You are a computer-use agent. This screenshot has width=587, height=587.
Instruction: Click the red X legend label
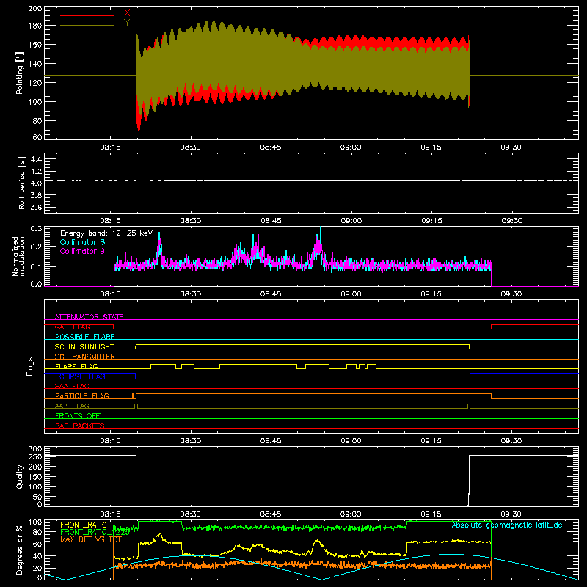(127, 13)
